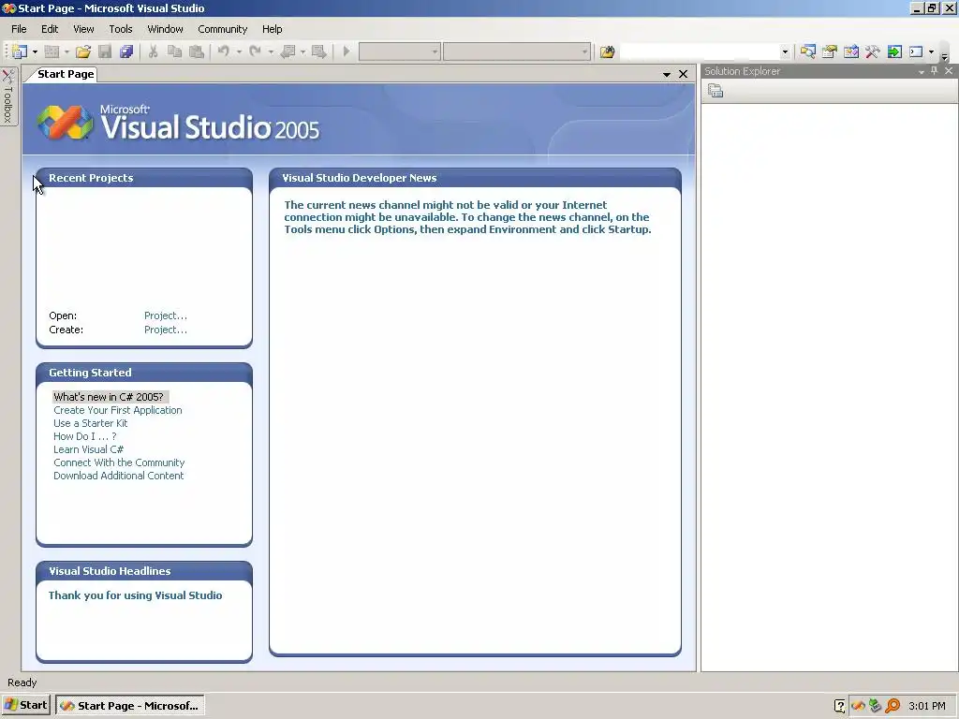Click What's new in C# 2005 link

coord(109,397)
